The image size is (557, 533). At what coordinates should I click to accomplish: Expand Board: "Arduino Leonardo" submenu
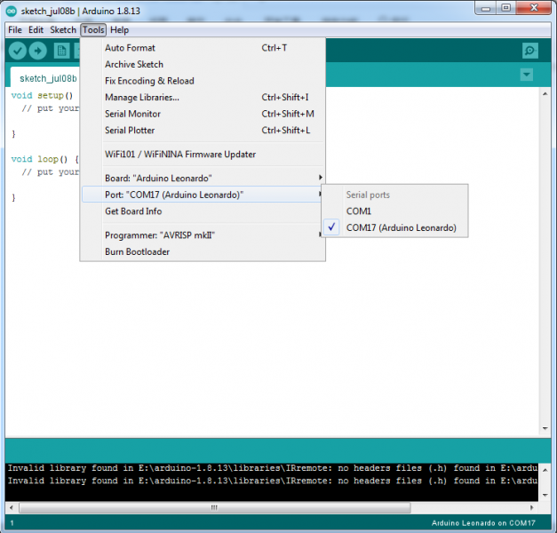point(203,178)
